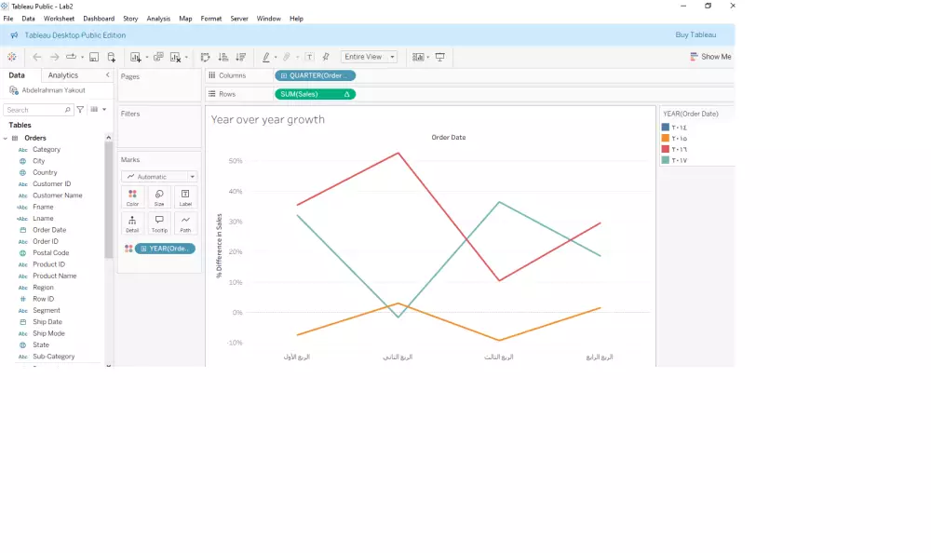The width and height of the screenshot is (931, 553).
Task: Open presentation mode icon
Action: [x=440, y=57]
